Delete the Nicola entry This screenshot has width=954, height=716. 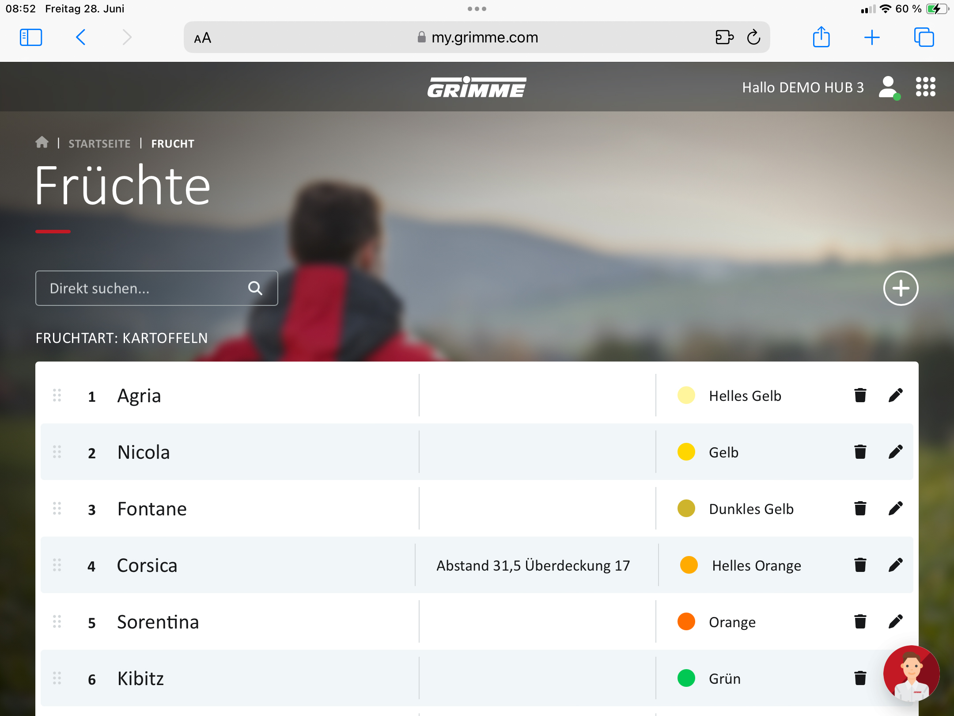click(860, 452)
